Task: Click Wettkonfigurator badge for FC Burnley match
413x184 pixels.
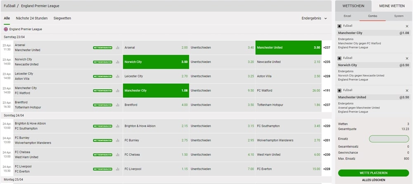Action: 102,141
